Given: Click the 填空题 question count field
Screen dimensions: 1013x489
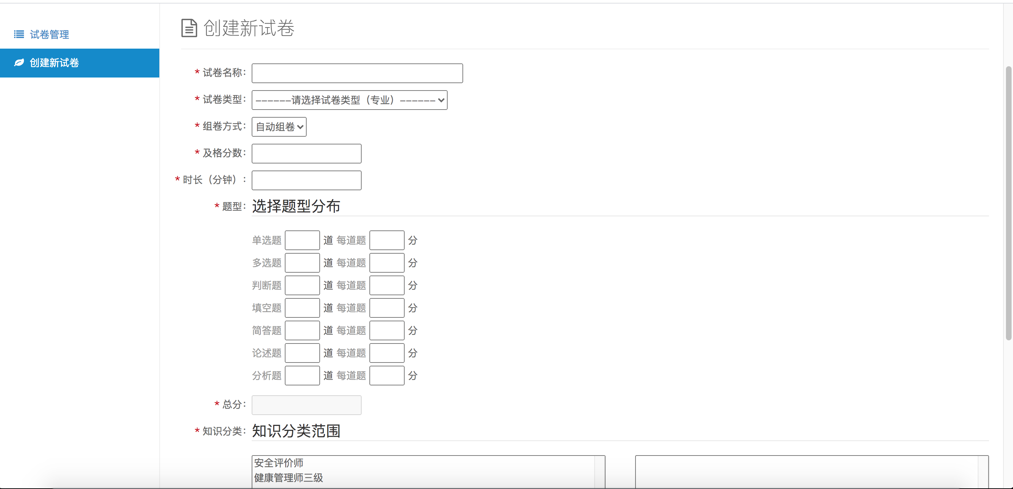Looking at the screenshot, I should (302, 308).
